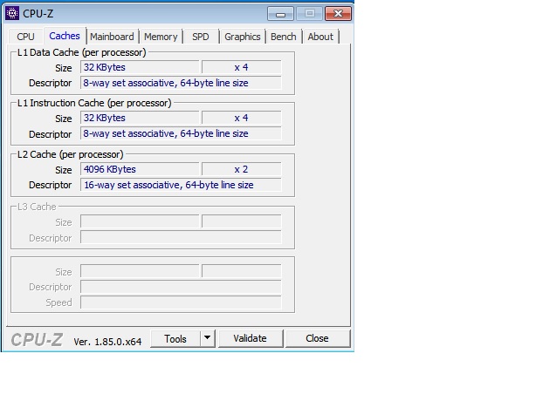The width and height of the screenshot is (536, 401).
Task: Show the About tab
Action: tap(320, 37)
